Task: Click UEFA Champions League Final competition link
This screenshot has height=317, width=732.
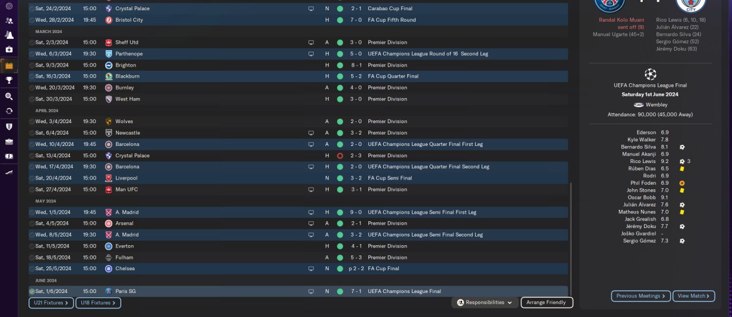Action: (x=404, y=291)
